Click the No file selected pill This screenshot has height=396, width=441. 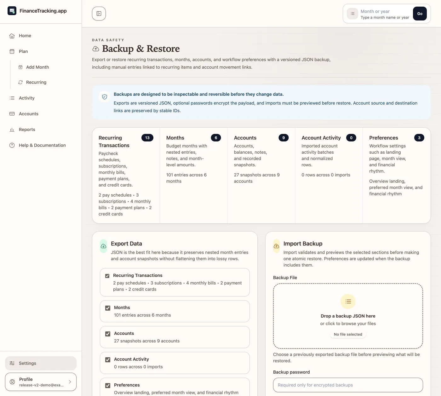point(348,334)
